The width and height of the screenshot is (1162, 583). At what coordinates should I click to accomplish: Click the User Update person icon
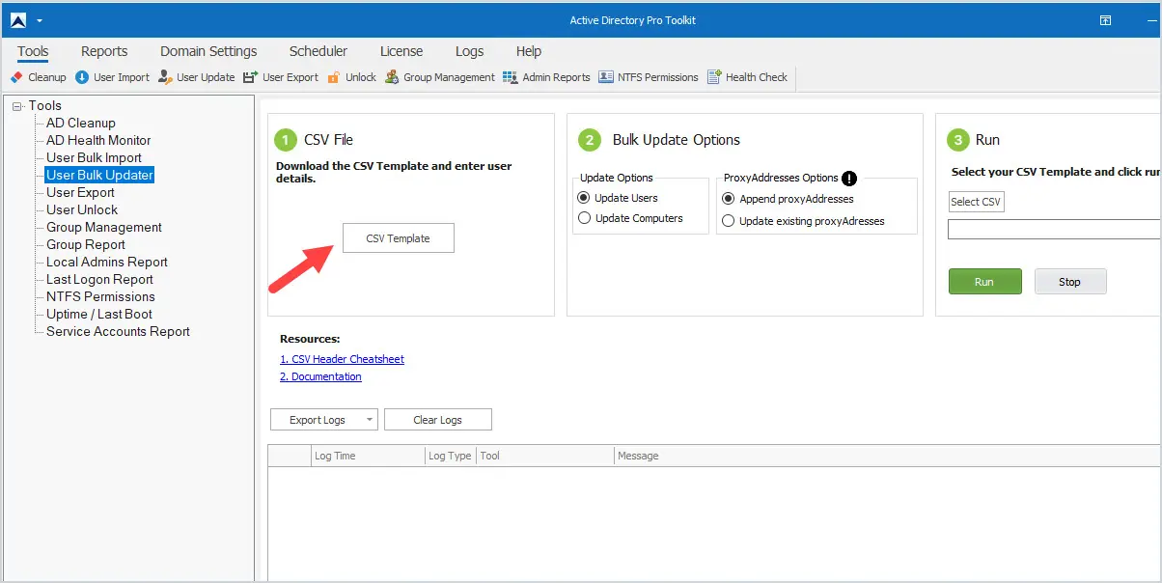pos(165,77)
